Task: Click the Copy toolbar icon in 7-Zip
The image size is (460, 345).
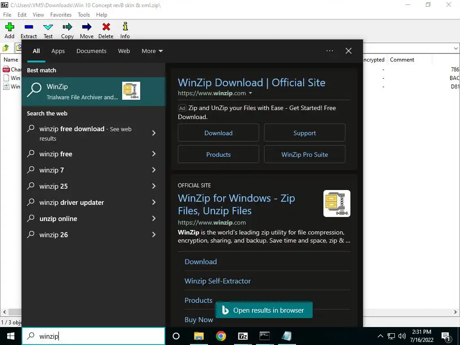Action: 67,27
